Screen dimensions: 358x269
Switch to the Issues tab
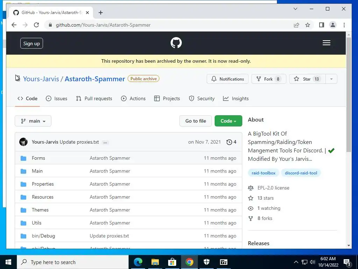pos(56,98)
